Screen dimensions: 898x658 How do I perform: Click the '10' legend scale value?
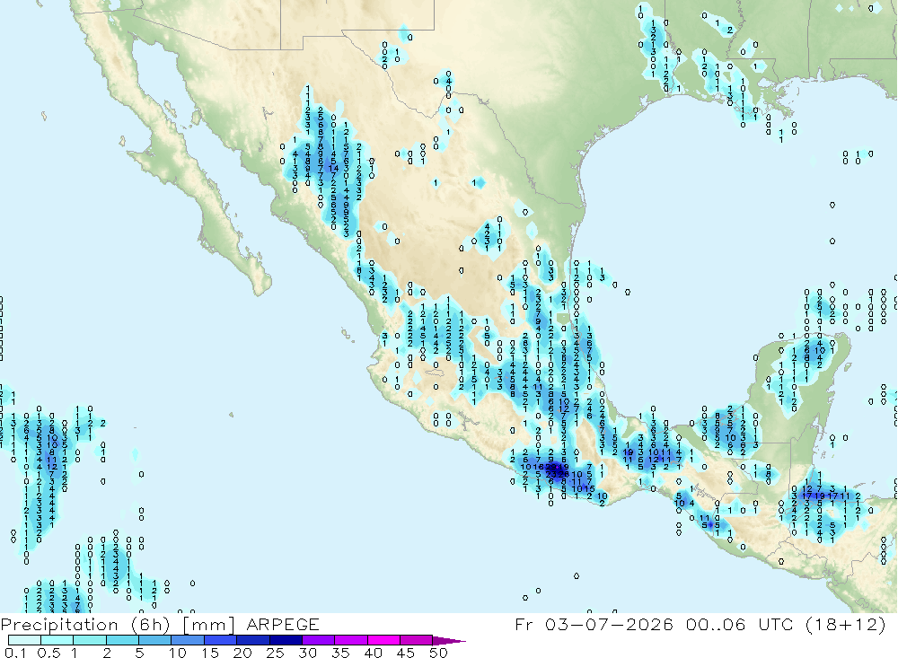click(x=178, y=653)
